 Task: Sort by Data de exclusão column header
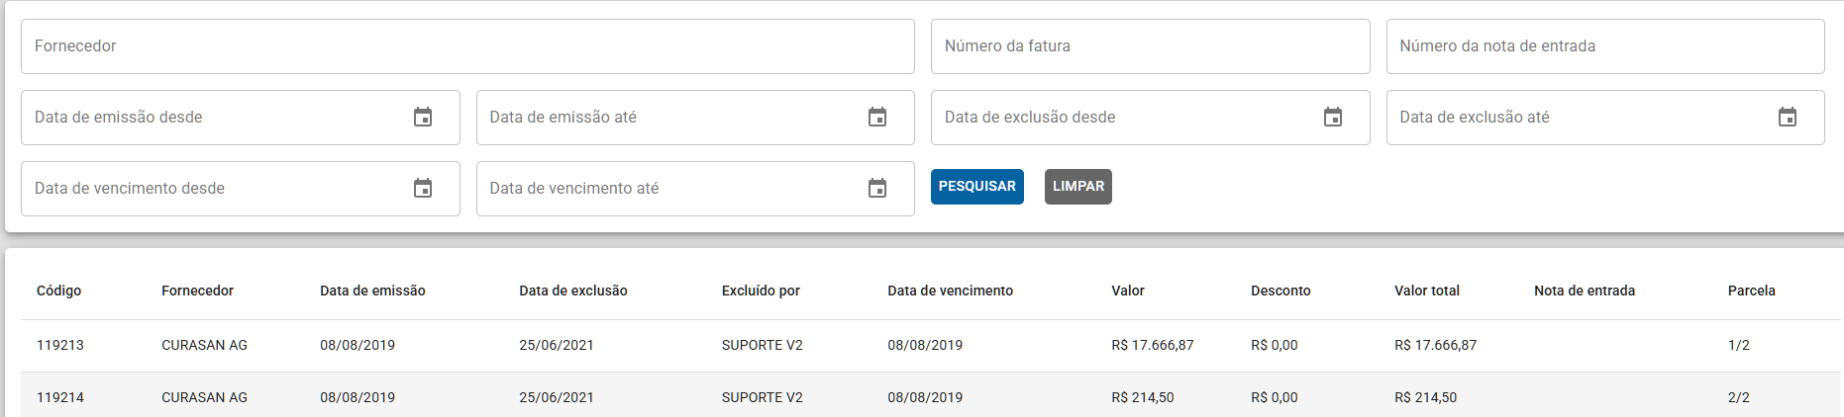pyautogui.click(x=573, y=291)
